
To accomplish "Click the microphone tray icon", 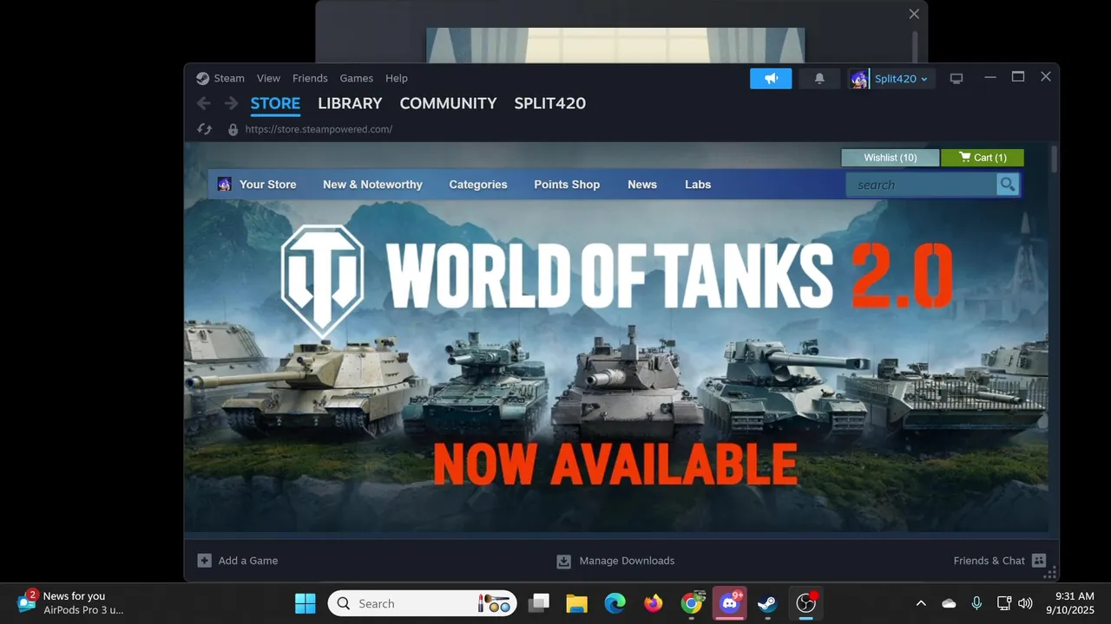I will (976, 603).
